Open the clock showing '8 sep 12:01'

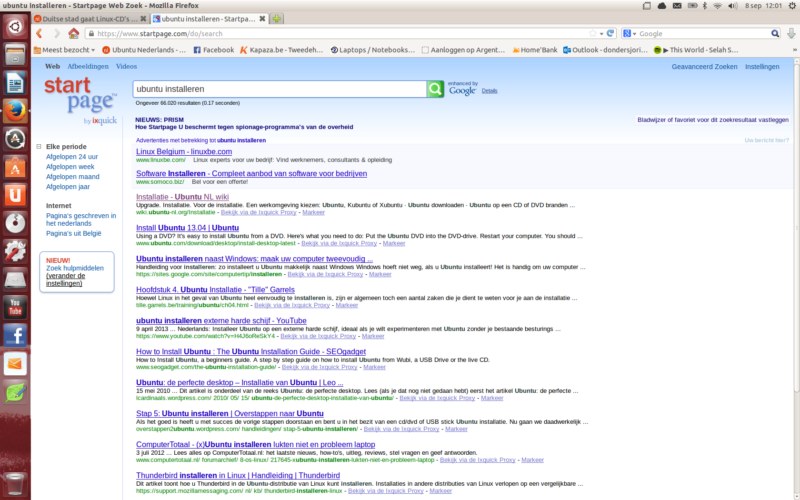(x=764, y=6)
